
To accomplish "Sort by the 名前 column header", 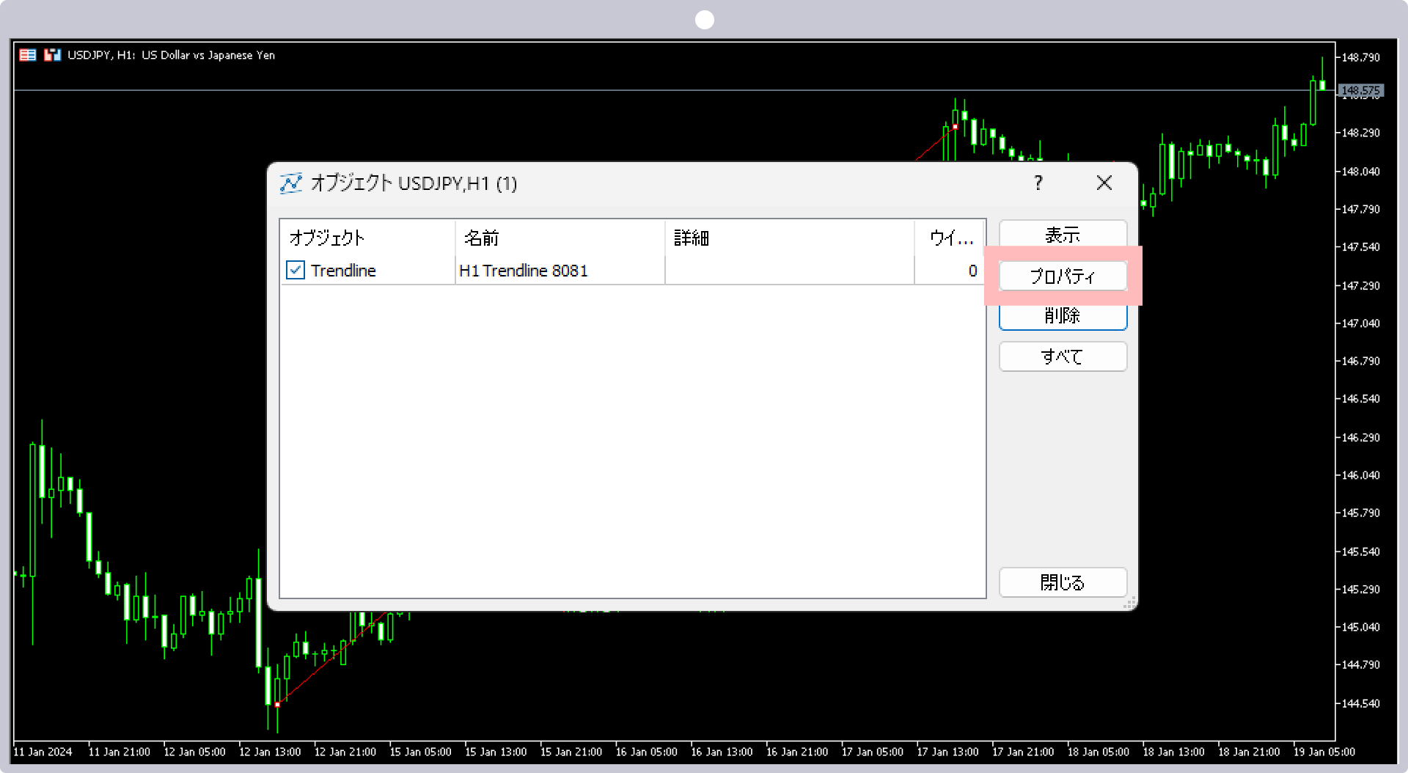I will click(x=560, y=238).
